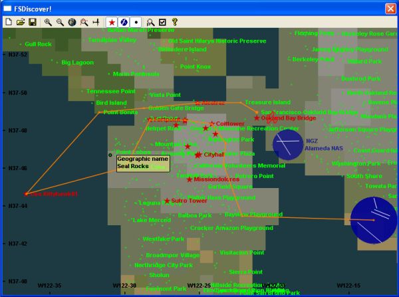Save using the floppy disk icon
The width and height of the screenshot is (399, 297).
[x=31, y=22]
